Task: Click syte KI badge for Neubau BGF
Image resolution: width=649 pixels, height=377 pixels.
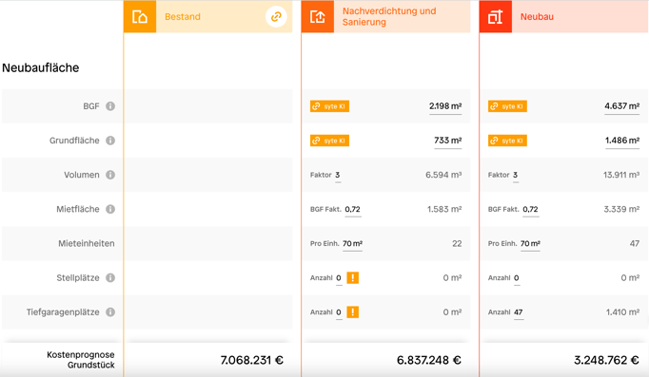Action: 507,106
